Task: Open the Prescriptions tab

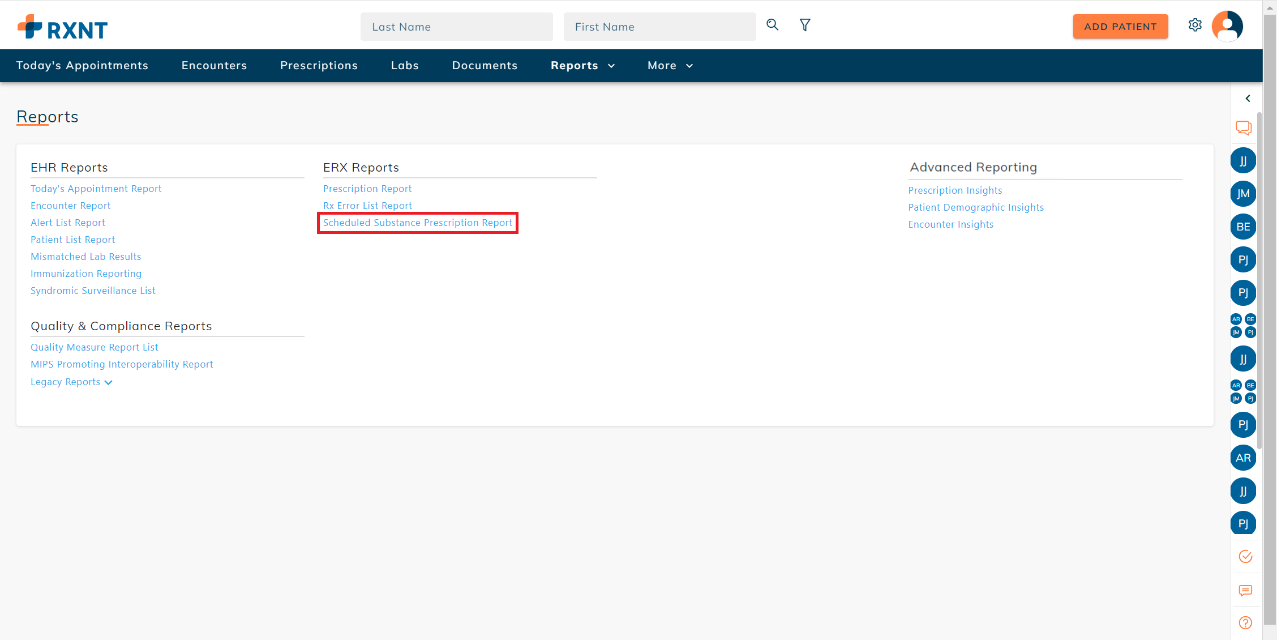Action: click(x=319, y=66)
